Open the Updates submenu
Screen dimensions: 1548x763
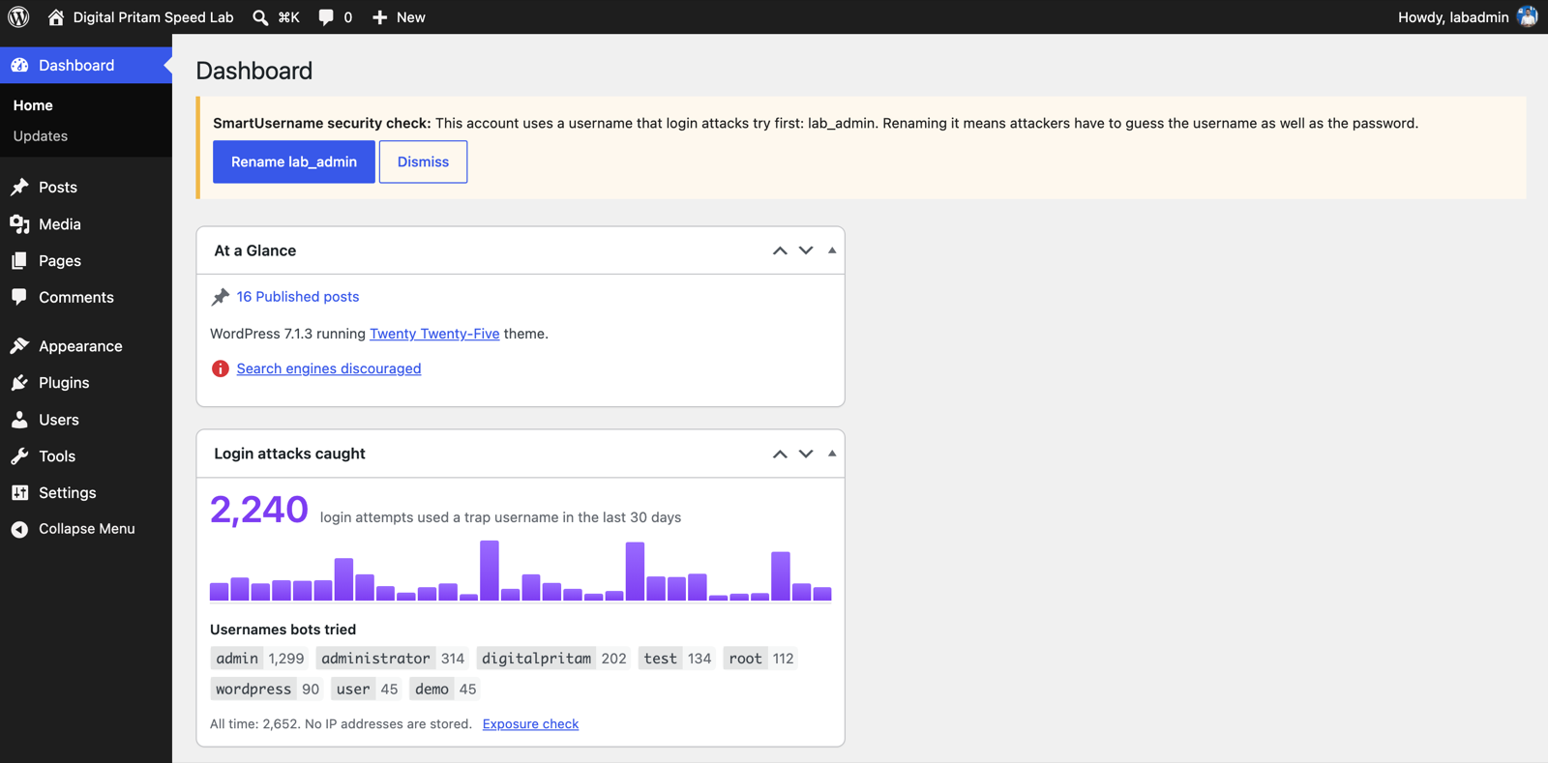point(41,136)
